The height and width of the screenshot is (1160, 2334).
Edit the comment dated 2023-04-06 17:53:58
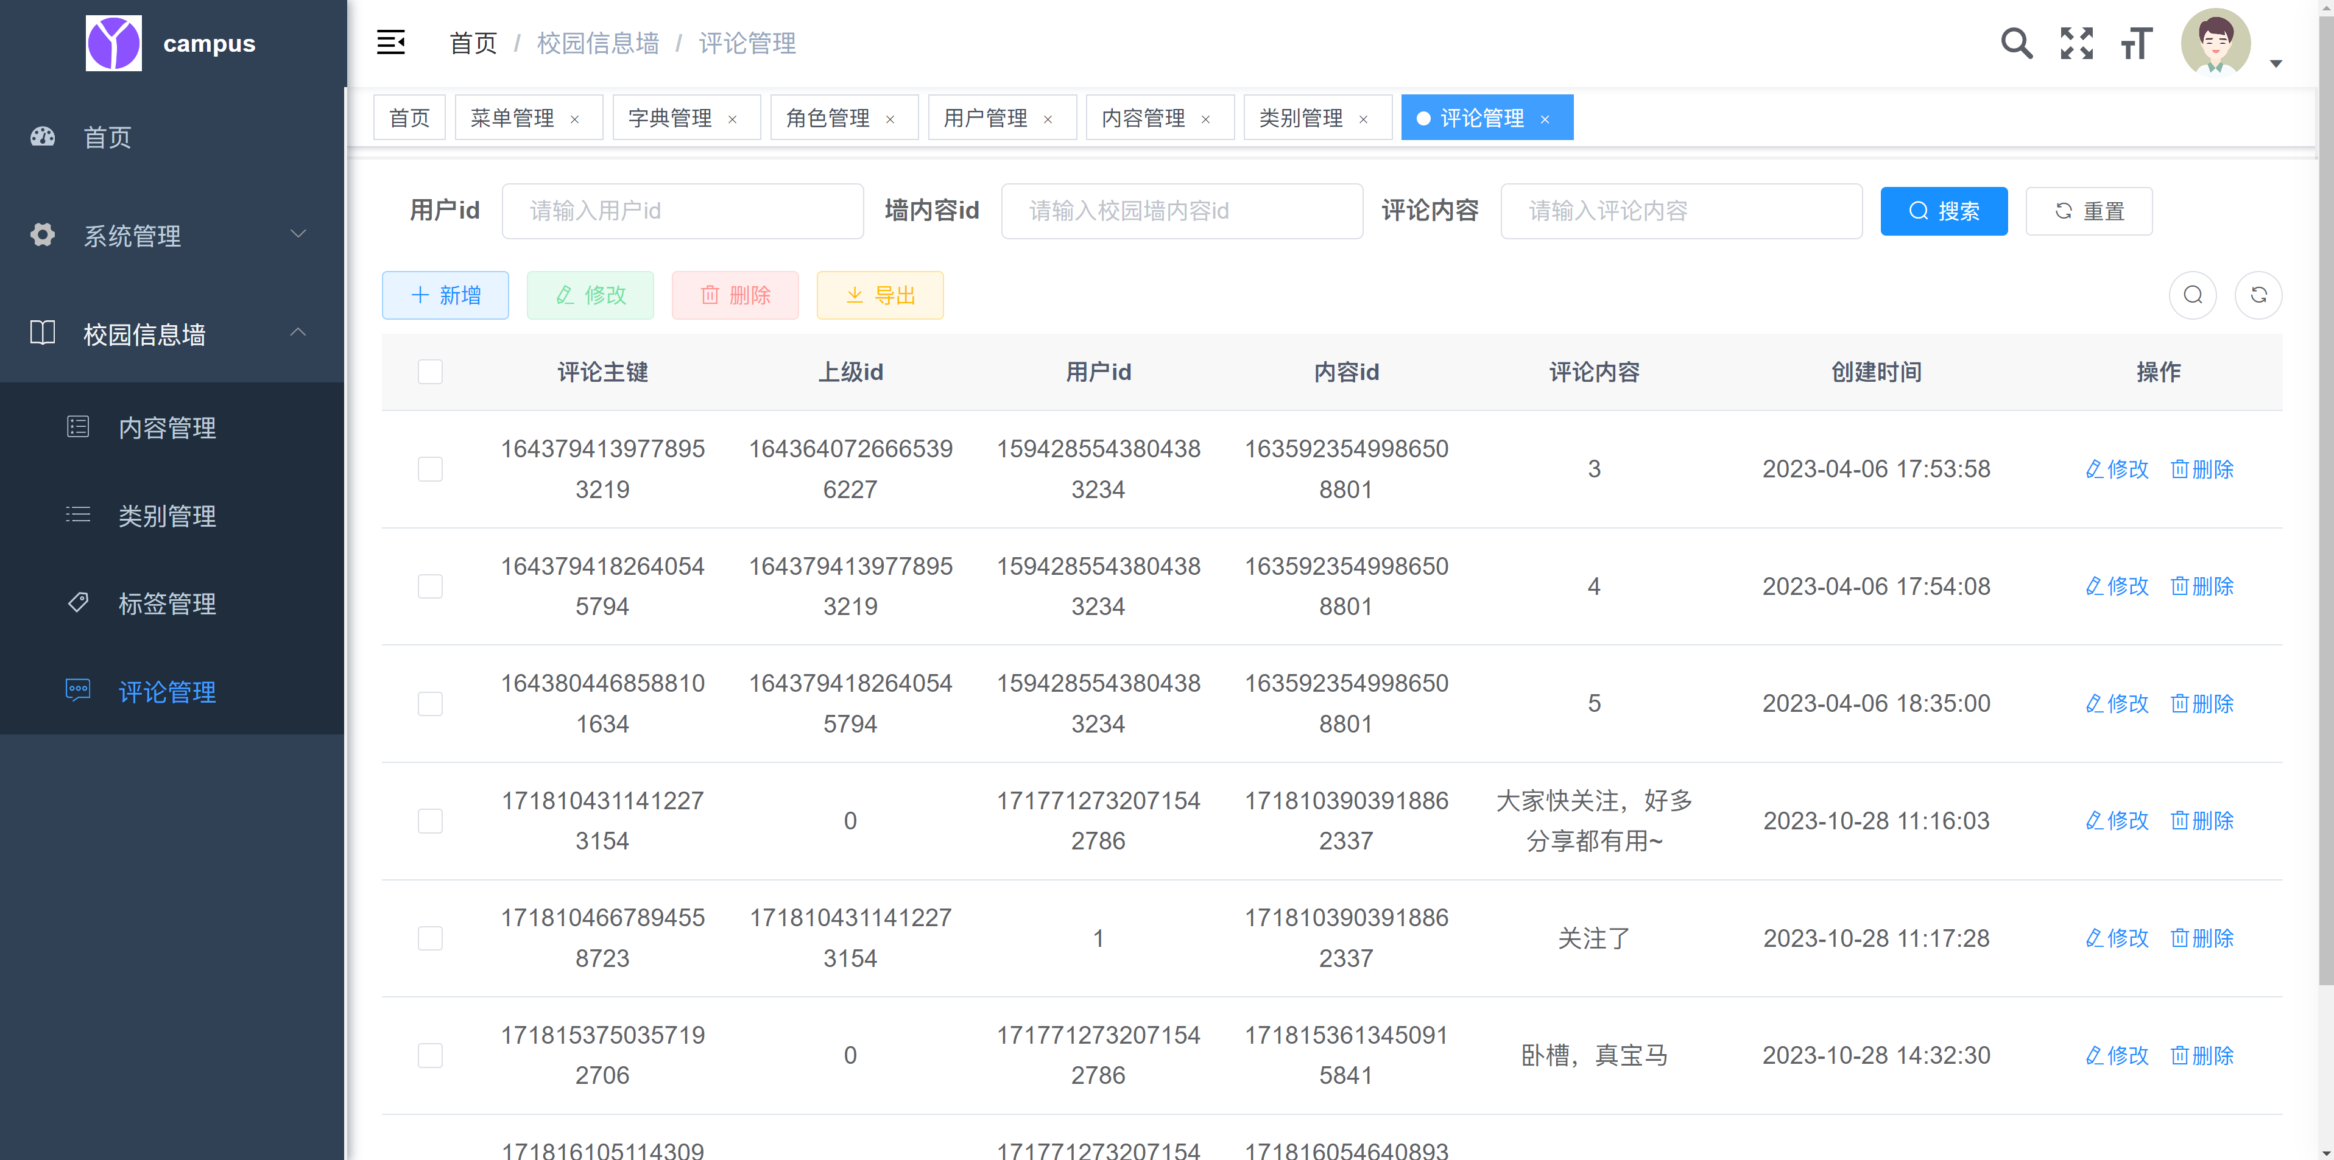[2117, 469]
